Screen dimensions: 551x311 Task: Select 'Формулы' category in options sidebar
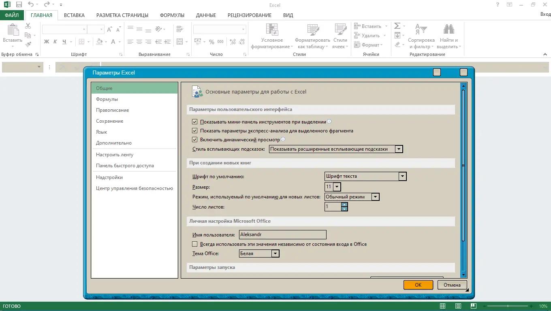[135, 99]
